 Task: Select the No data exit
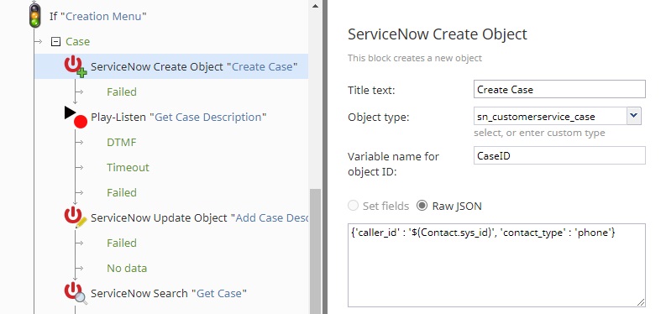127,268
